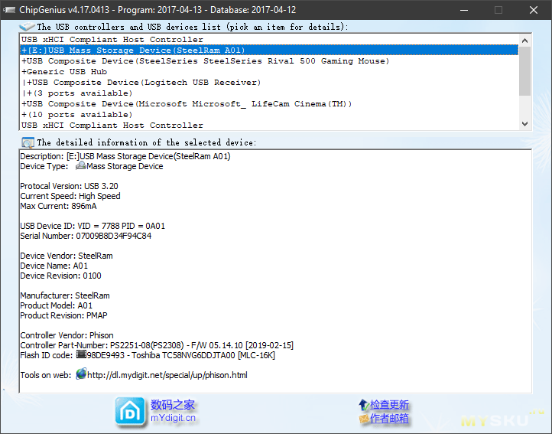Click the envelope icon beside 作者邮箱
Screen dimensions: 552x434
click(x=364, y=419)
